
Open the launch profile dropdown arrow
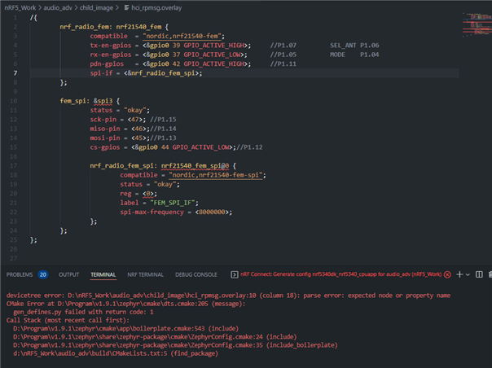468,275
